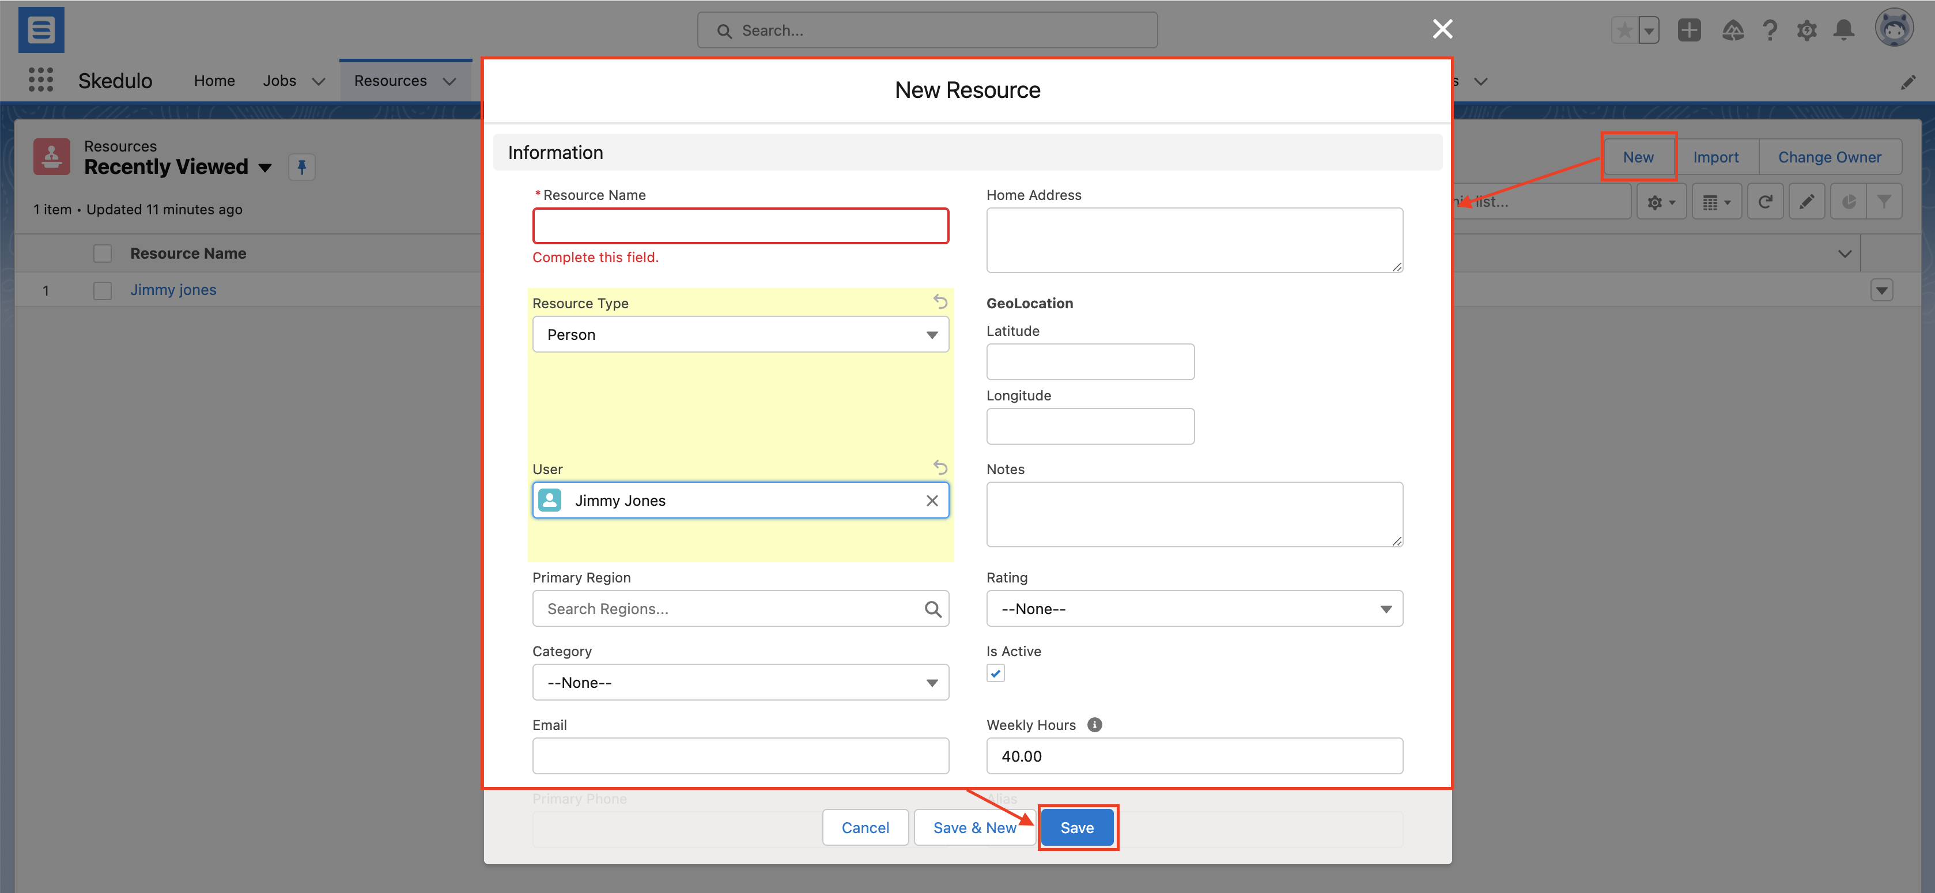Click the Save button
Screen dimensions: 1935x893
(x=1076, y=827)
